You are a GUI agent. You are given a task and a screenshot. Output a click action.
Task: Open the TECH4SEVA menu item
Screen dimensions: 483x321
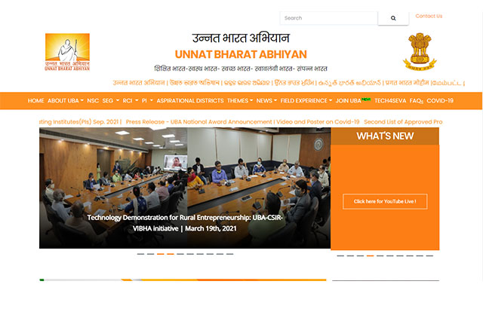(390, 100)
